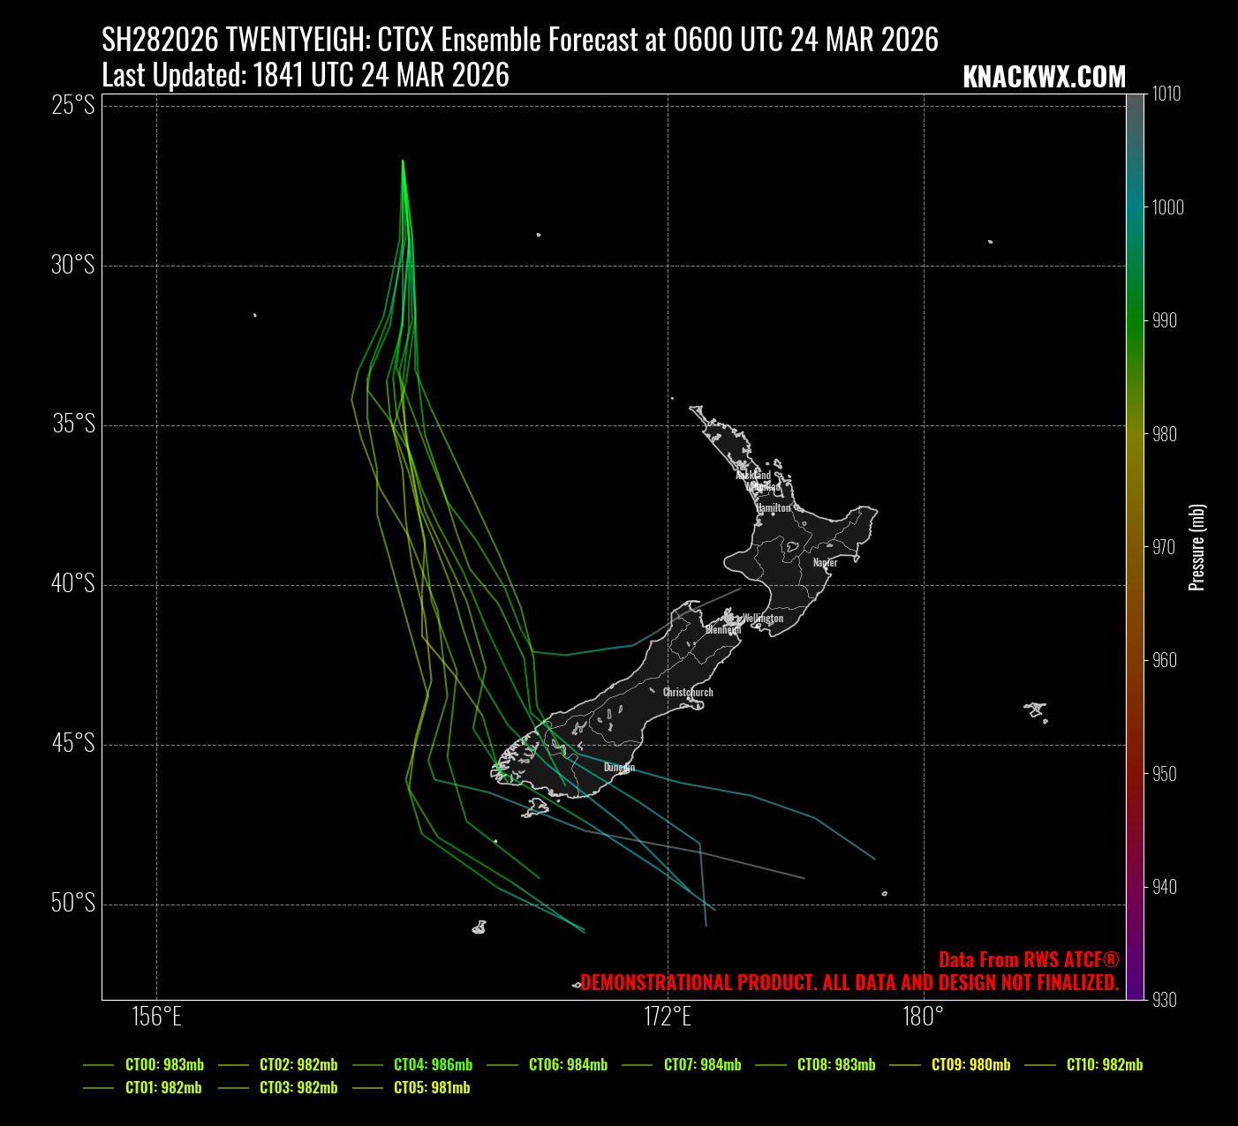Viewport: 1238px width, 1126px height.
Task: Click the 172°E longitude axis label
Action: [668, 1017]
